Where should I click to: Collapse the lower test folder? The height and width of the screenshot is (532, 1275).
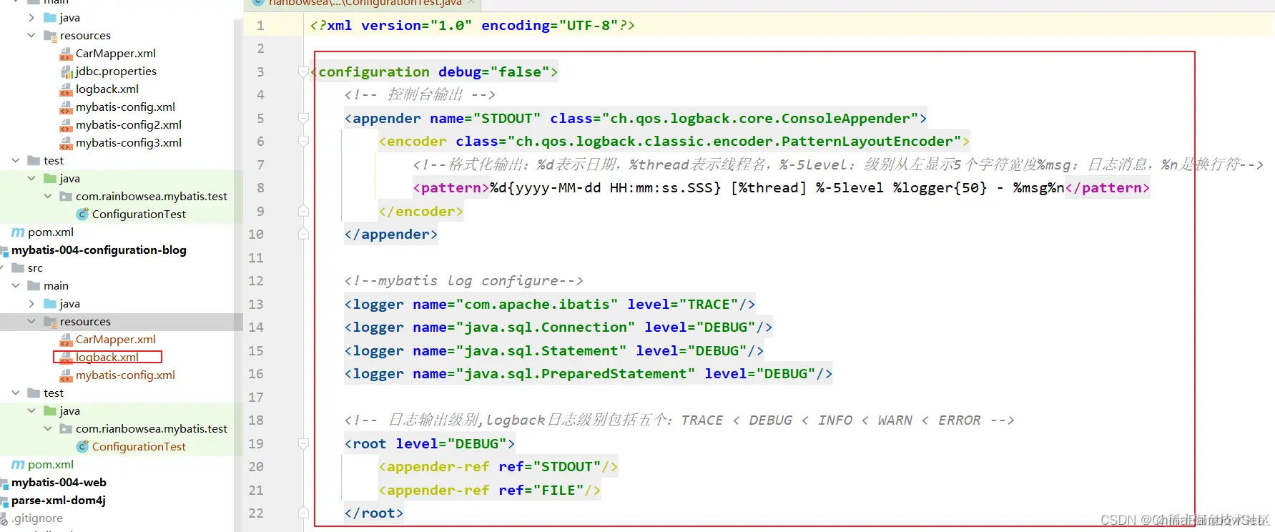pyautogui.click(x=16, y=393)
